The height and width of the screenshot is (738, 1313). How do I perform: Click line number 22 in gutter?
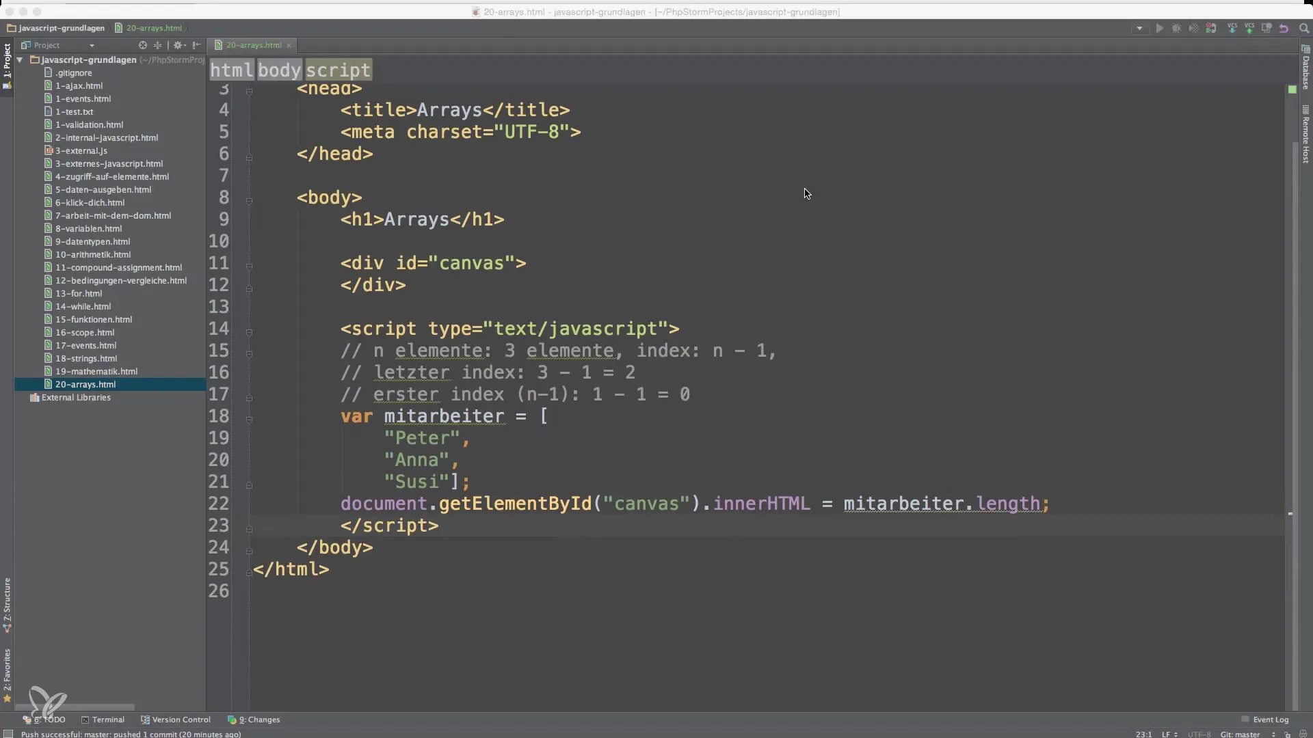pos(219,504)
